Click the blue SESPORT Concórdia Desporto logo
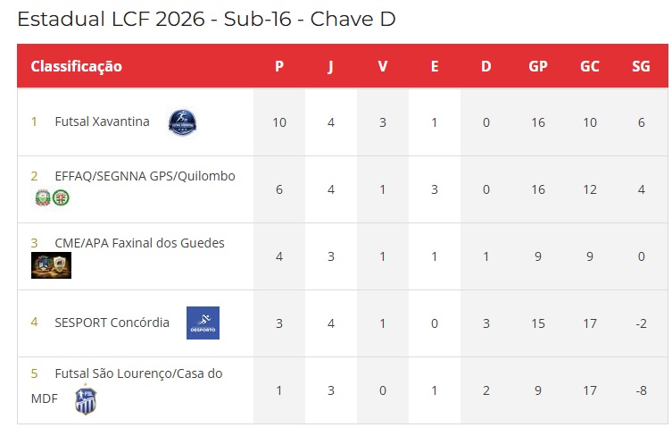 [x=203, y=323]
